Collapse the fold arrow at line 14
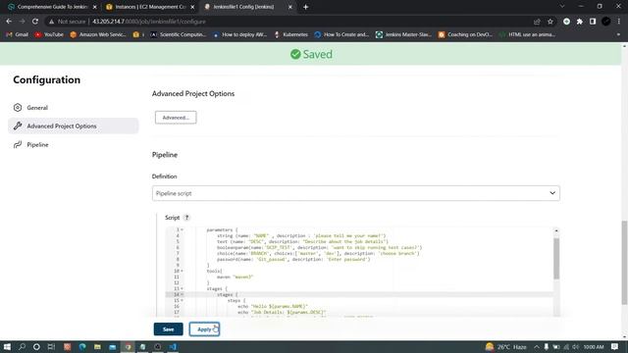This screenshot has width=628, height=353. 182,294
